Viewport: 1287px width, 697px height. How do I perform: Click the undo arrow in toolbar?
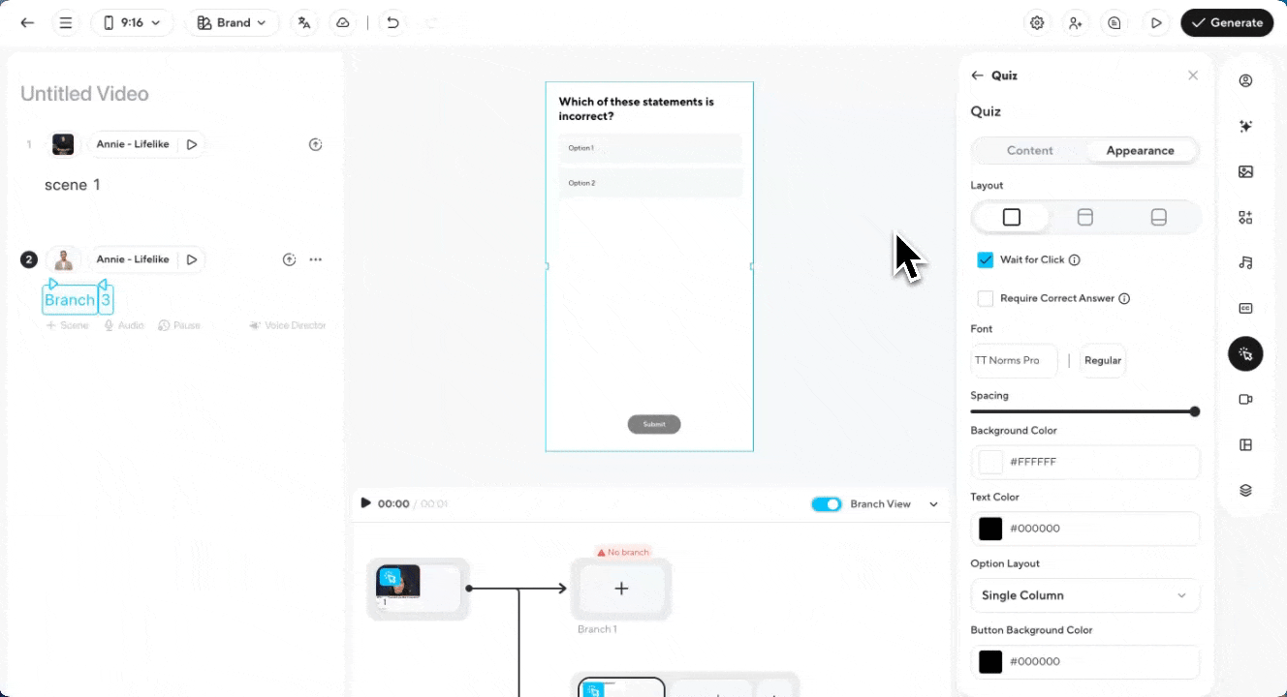pos(392,22)
